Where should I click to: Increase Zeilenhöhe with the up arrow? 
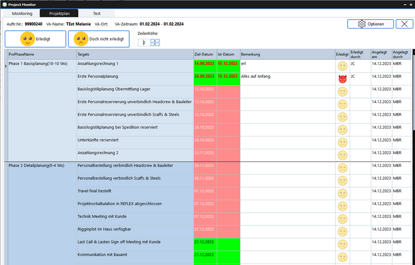point(155,41)
